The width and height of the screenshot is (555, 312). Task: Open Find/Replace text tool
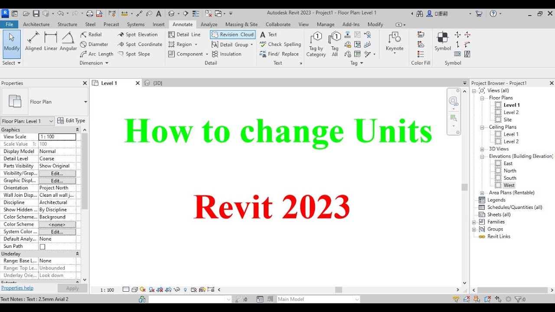[279, 54]
